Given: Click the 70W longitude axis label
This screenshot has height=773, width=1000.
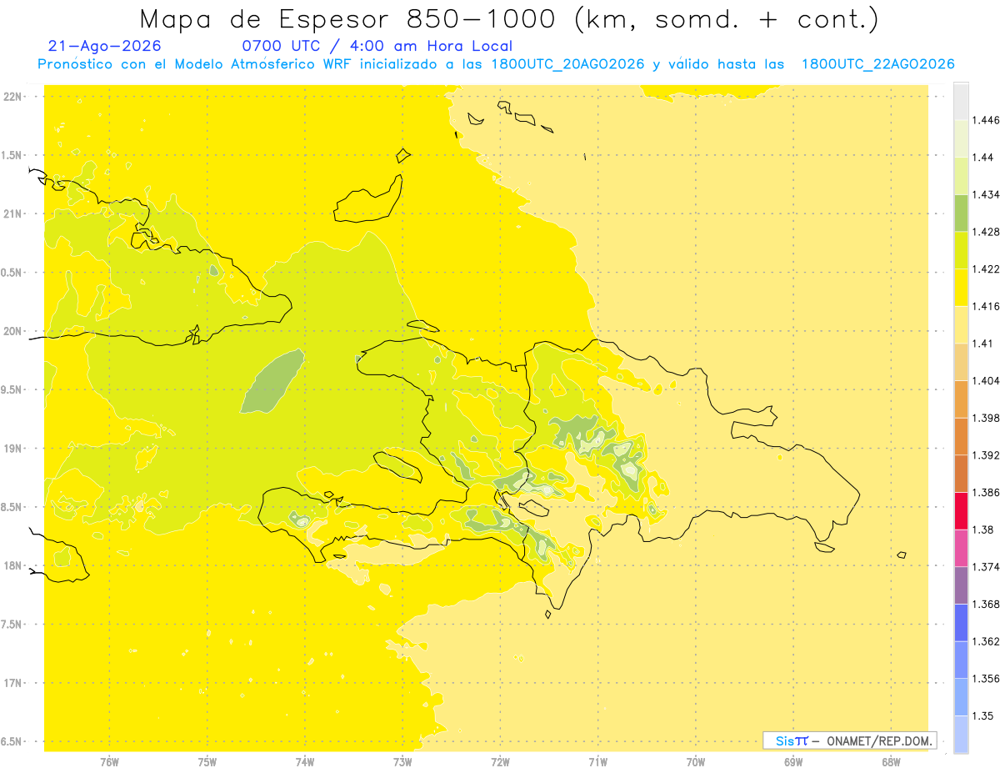Looking at the screenshot, I should [696, 762].
